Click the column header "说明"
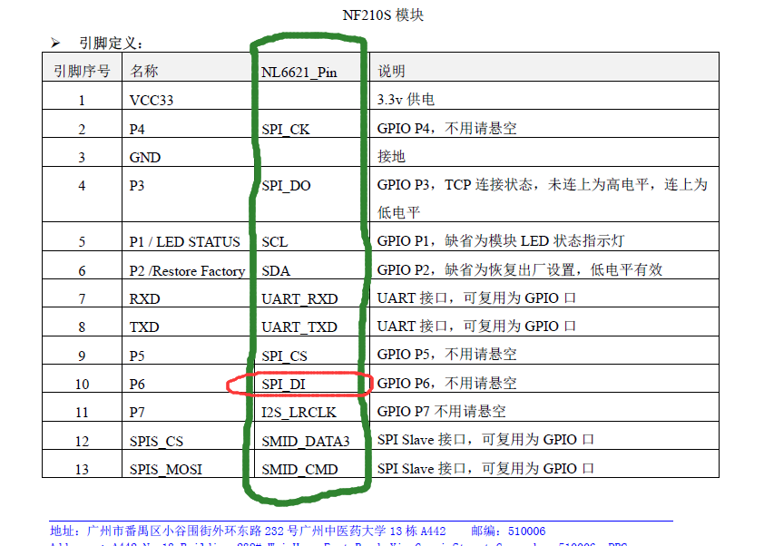The height and width of the screenshot is (546, 764). pos(391,71)
